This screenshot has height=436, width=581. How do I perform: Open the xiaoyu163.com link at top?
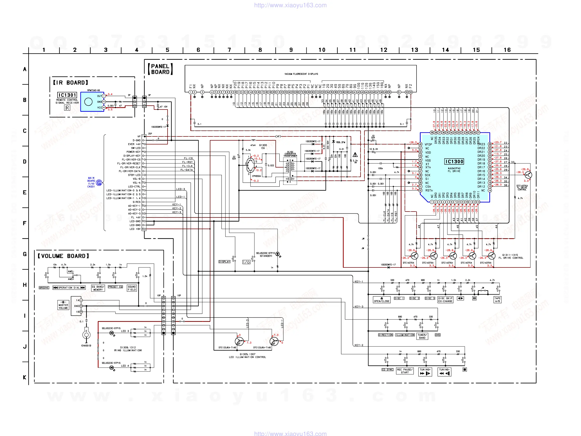click(x=290, y=5)
